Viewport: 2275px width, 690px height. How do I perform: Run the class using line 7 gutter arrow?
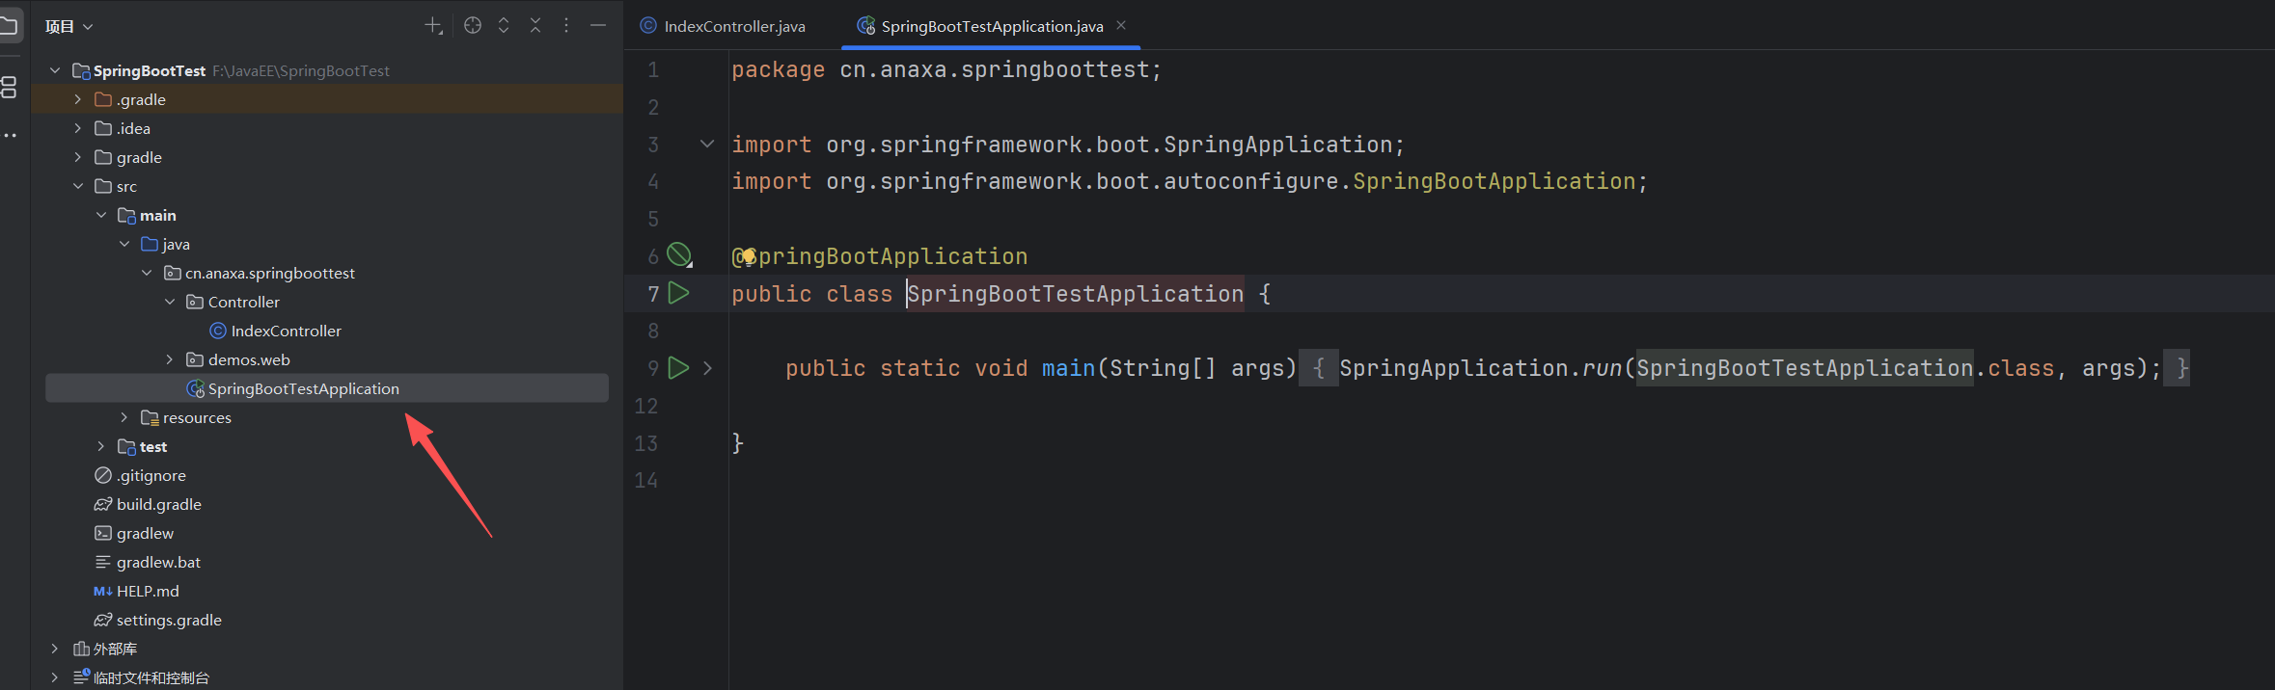pyautogui.click(x=679, y=293)
